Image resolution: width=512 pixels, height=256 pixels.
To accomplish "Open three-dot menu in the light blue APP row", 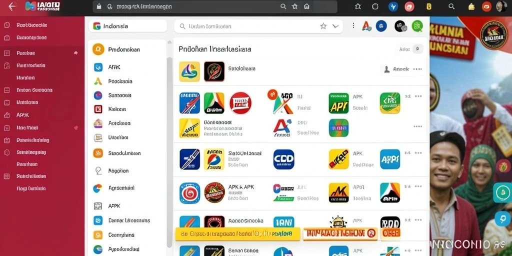I will 418,153.
